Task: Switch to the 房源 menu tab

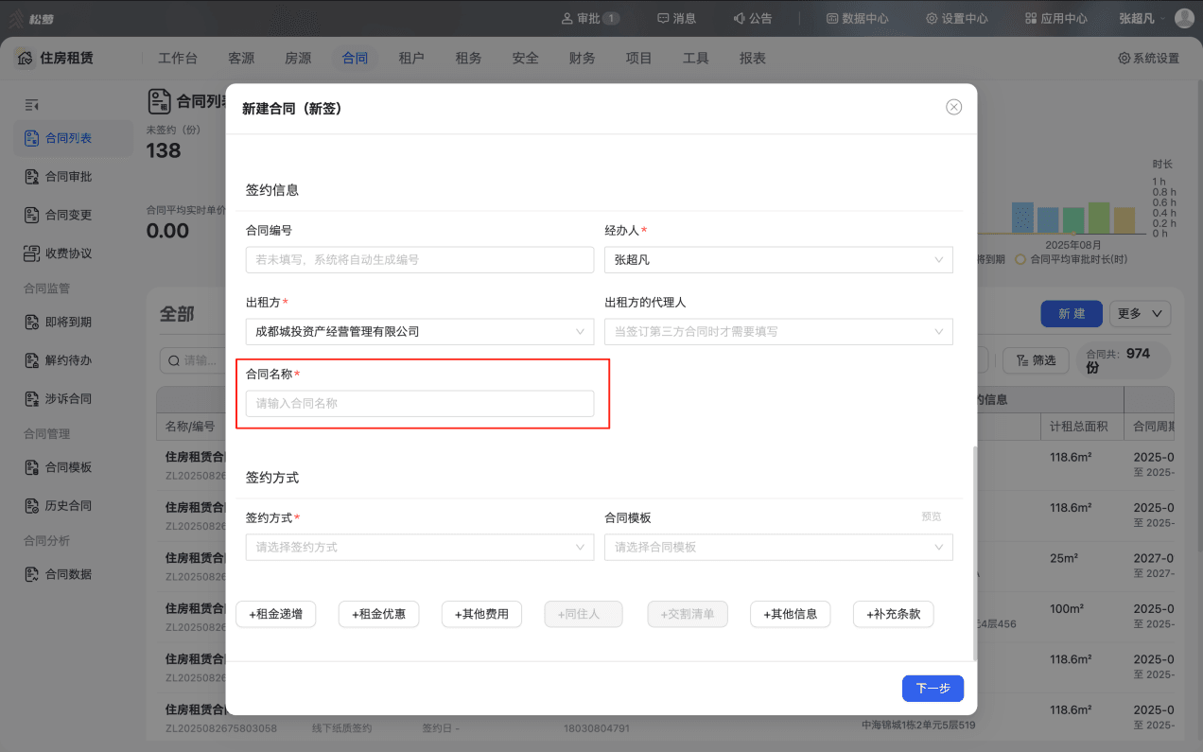Action: tap(298, 58)
